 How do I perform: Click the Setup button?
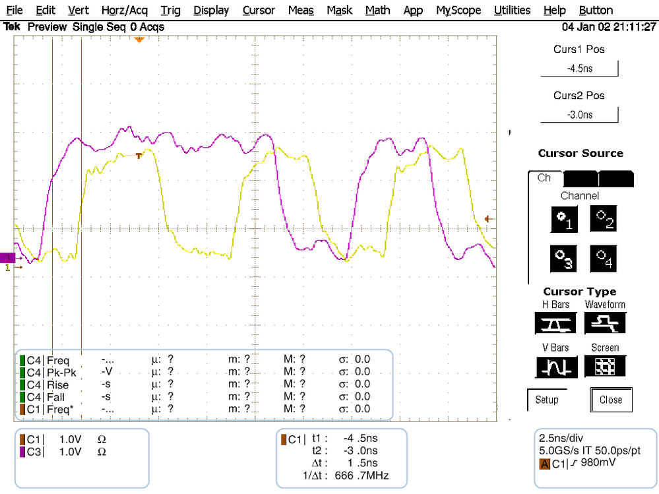(x=547, y=400)
